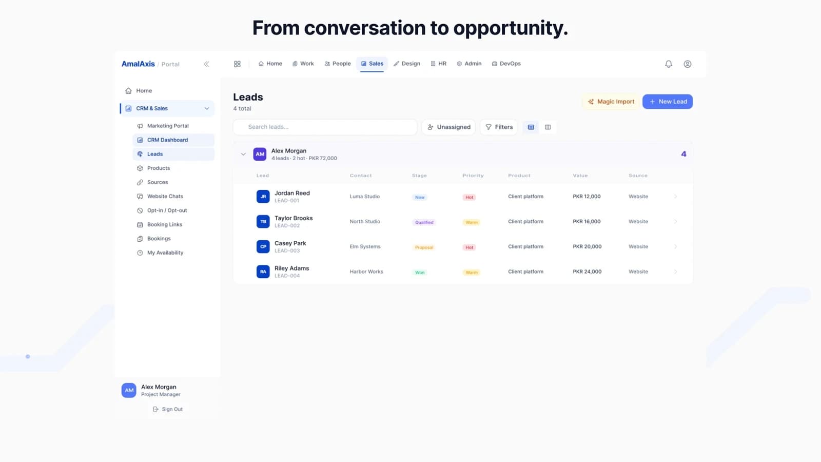Collapse the CRM & Sales section
Viewport: 821px width, 462px height.
click(207, 108)
